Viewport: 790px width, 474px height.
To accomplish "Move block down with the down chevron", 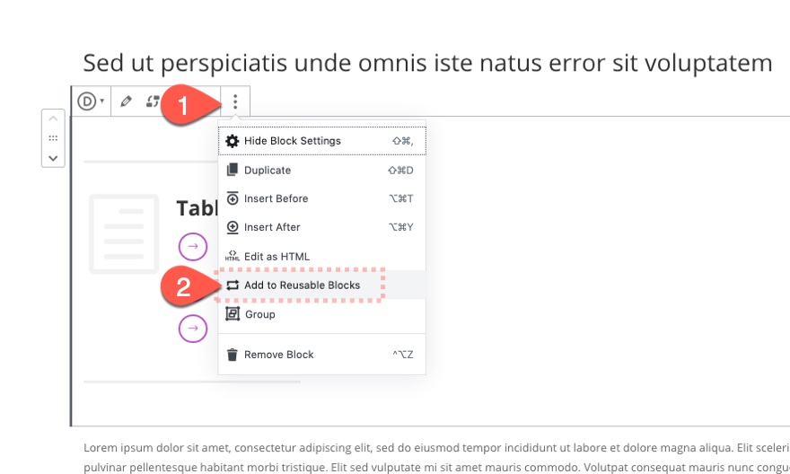I will 53,158.
